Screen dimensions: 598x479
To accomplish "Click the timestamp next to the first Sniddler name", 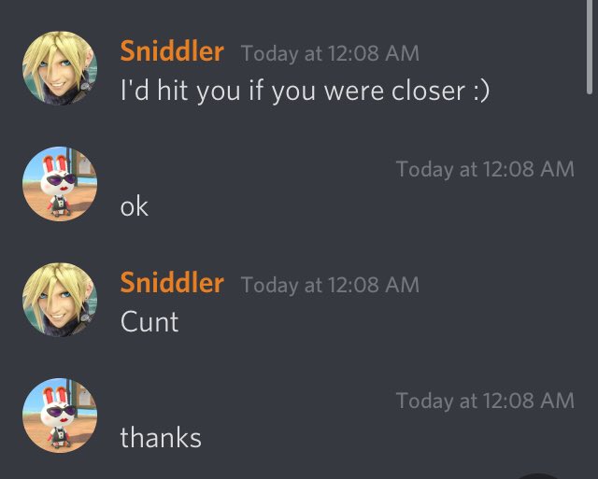I will pos(330,53).
